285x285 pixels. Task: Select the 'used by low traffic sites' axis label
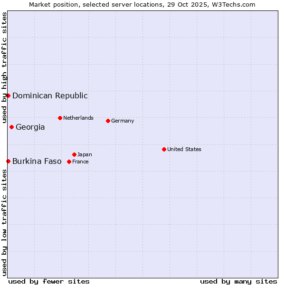coord(4,222)
